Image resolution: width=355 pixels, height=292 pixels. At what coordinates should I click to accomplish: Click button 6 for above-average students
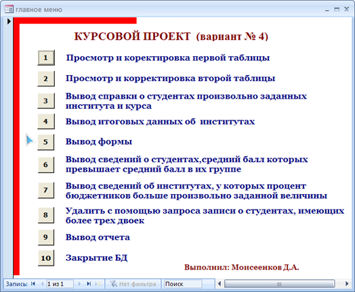click(46, 165)
